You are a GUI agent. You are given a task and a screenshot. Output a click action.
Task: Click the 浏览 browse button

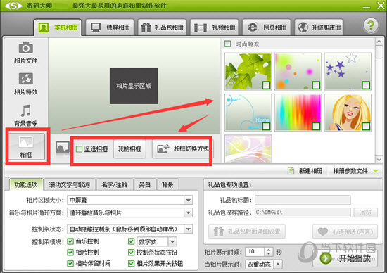pos(365,212)
